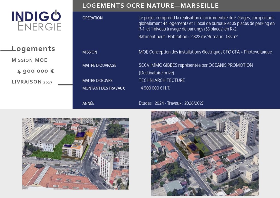Screen dimensions: 280x198
Task: Click the line starting "globalement 44 logements"
Action: (206, 24)
